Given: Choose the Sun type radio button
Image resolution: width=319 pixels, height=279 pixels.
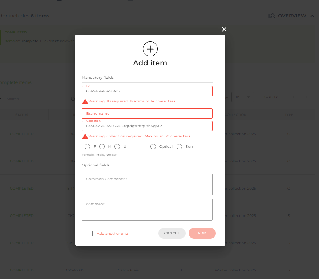Looking at the screenshot, I should (179, 147).
